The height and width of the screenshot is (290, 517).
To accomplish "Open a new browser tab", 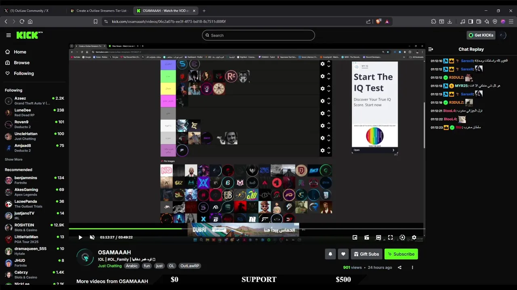I will click(204, 10).
